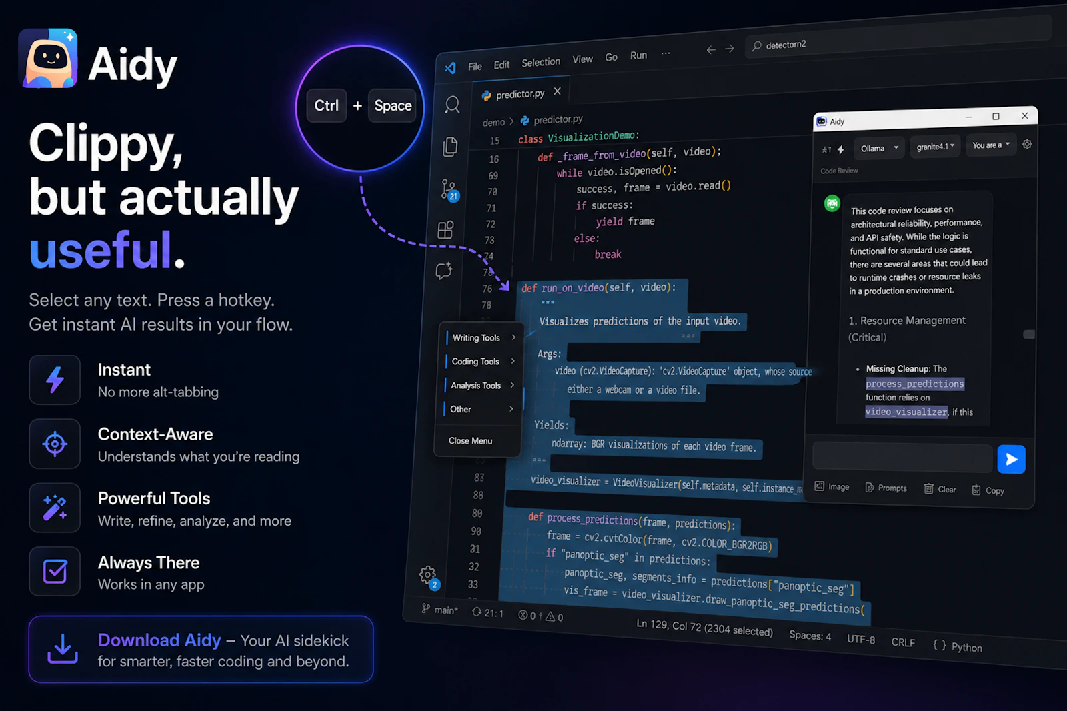The image size is (1067, 711).
Task: Click the Always There checkmark feature icon
Action: (55, 572)
